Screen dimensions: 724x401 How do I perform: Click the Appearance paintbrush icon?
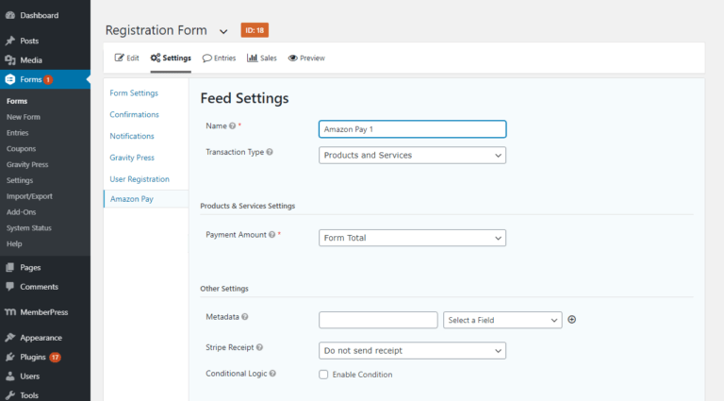[x=10, y=338]
